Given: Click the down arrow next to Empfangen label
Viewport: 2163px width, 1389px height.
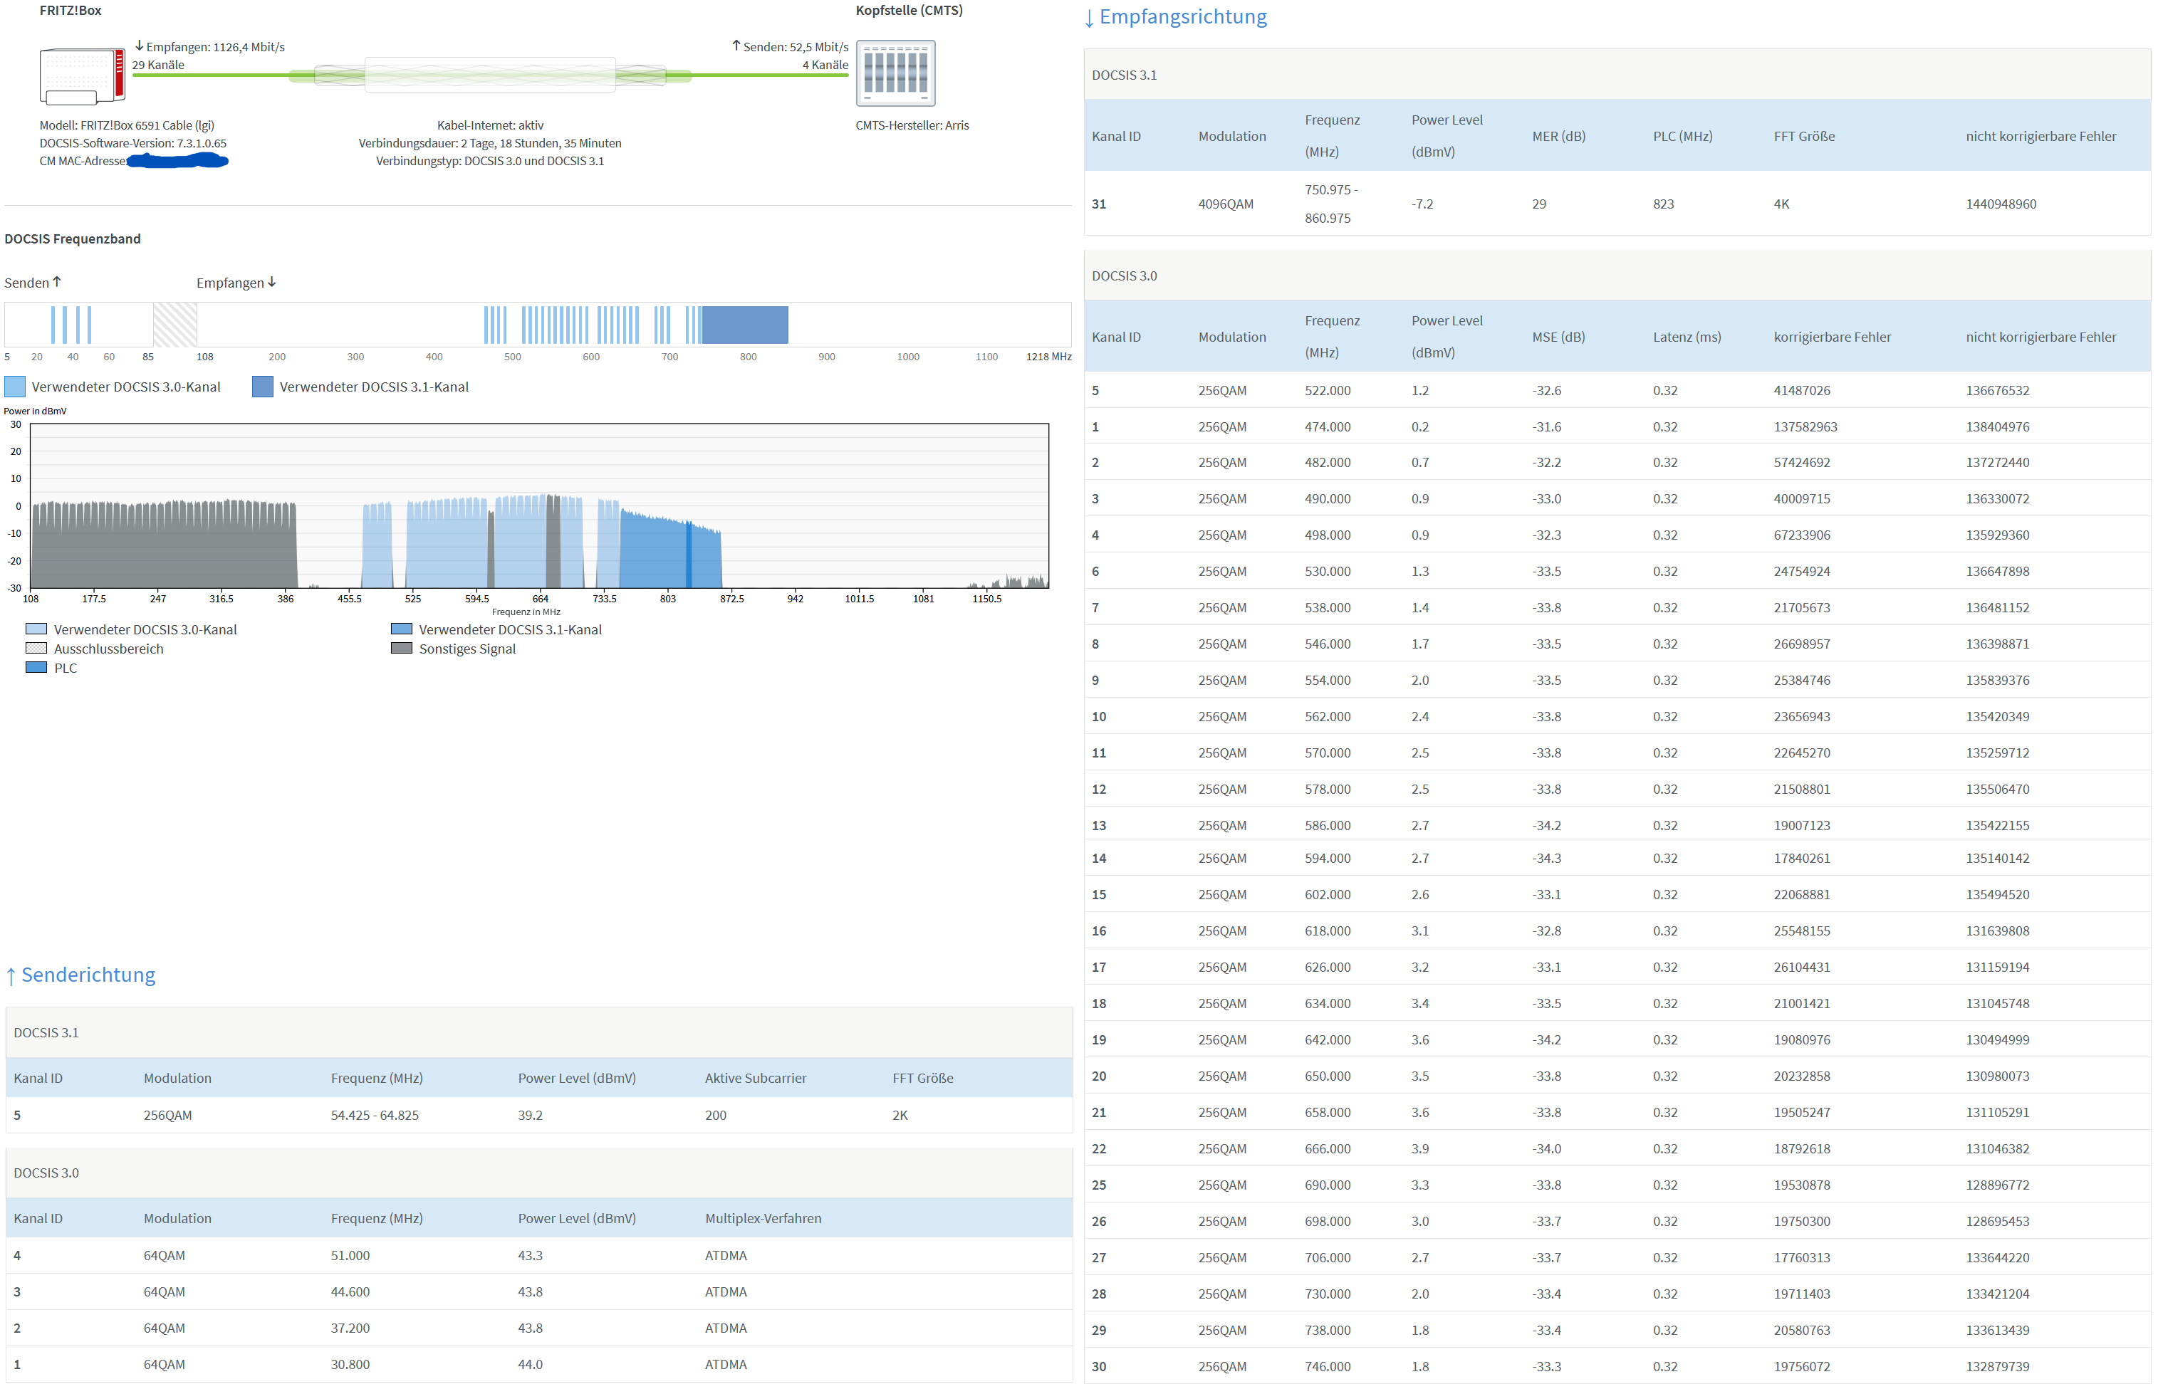Looking at the screenshot, I should (271, 283).
